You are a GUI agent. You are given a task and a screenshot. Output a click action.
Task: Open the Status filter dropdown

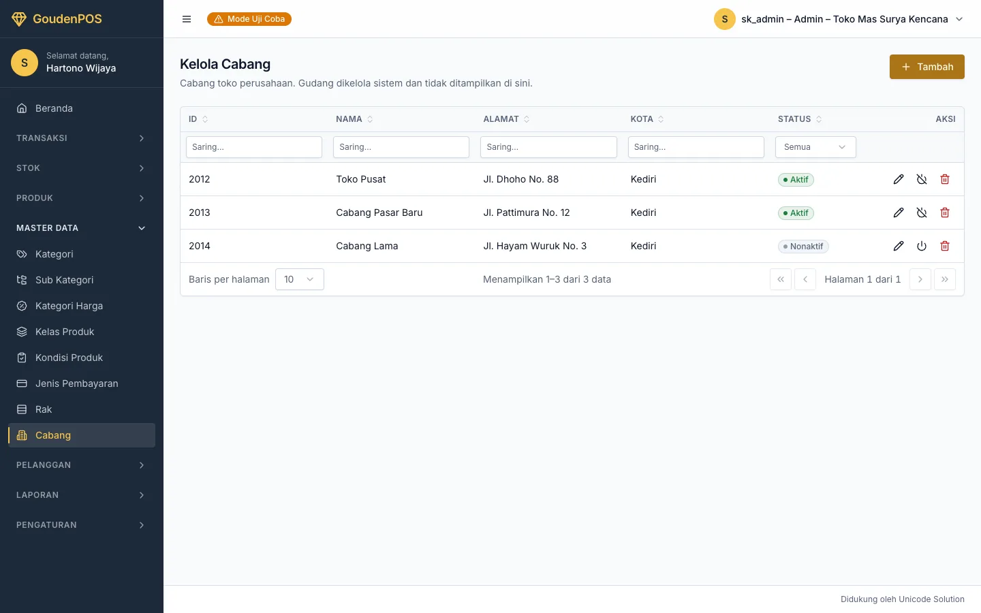tap(815, 147)
